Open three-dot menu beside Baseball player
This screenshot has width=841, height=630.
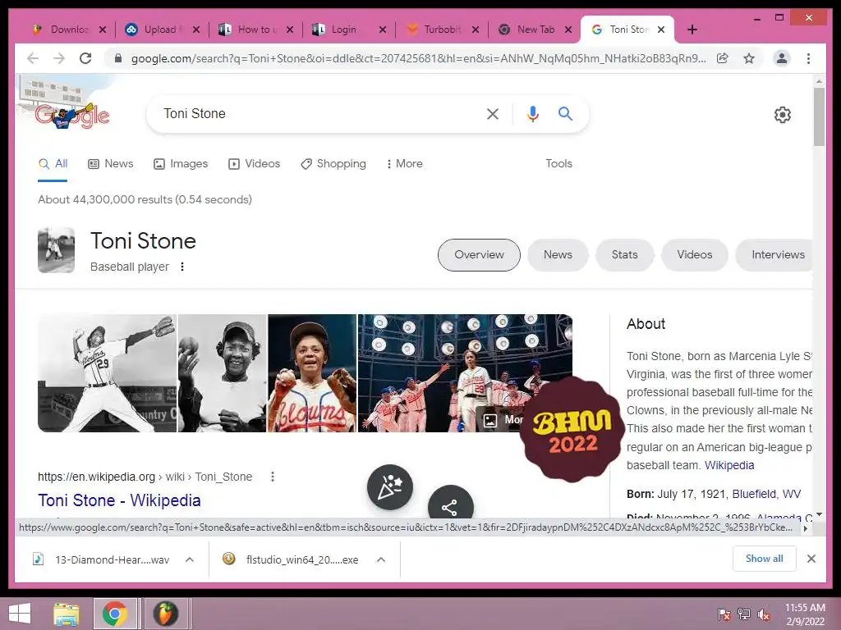point(182,267)
